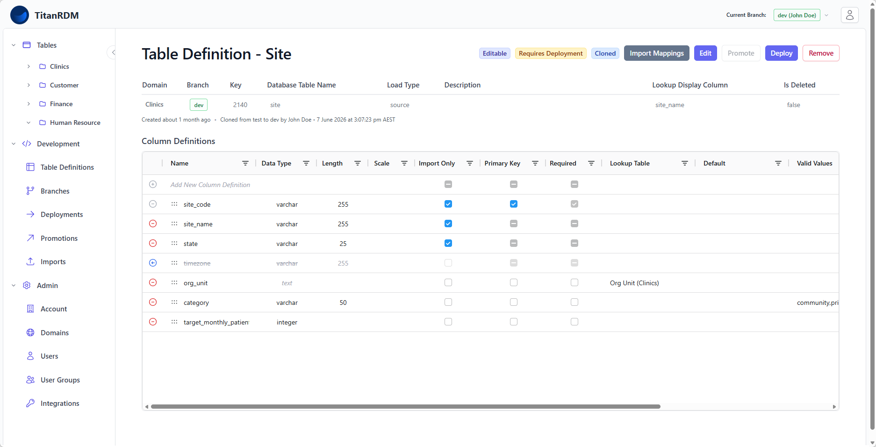Uncheck Import Only for state
The height and width of the screenshot is (447, 876).
448,243
